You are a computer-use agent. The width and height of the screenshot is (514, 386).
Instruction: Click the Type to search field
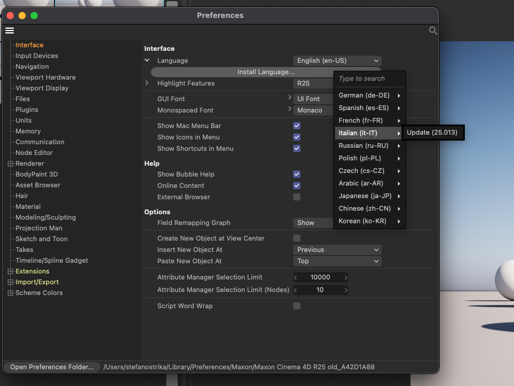click(370, 79)
